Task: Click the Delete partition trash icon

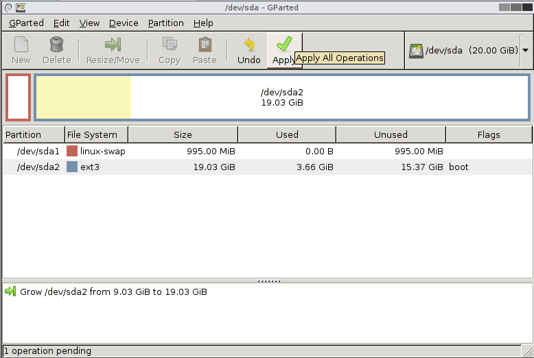Action: point(56,45)
